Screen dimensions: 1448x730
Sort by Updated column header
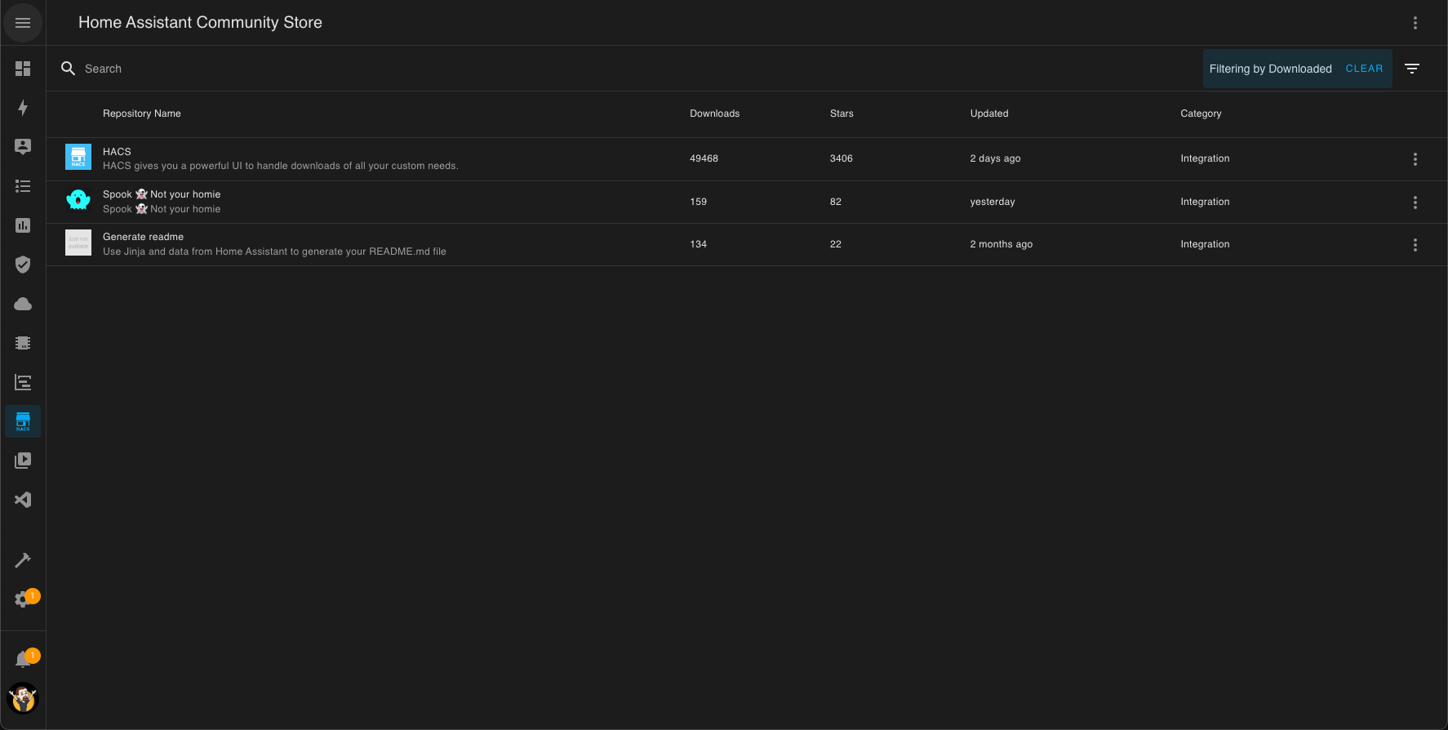[x=989, y=114]
